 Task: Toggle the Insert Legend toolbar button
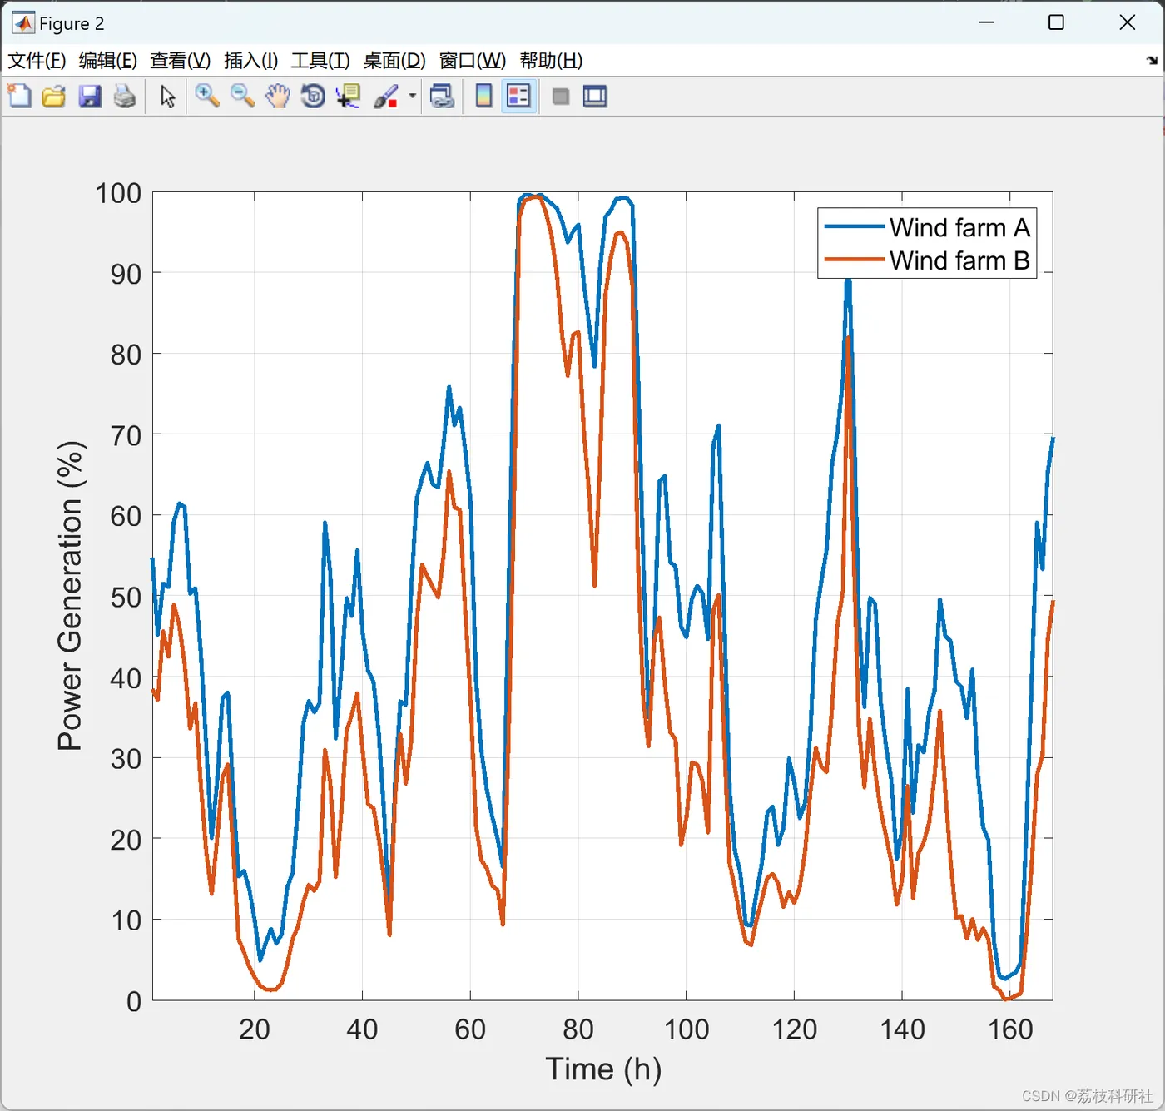point(518,97)
